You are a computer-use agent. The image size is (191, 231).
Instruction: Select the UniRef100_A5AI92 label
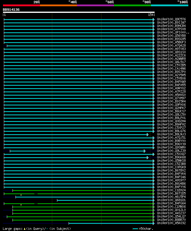point(171,223)
